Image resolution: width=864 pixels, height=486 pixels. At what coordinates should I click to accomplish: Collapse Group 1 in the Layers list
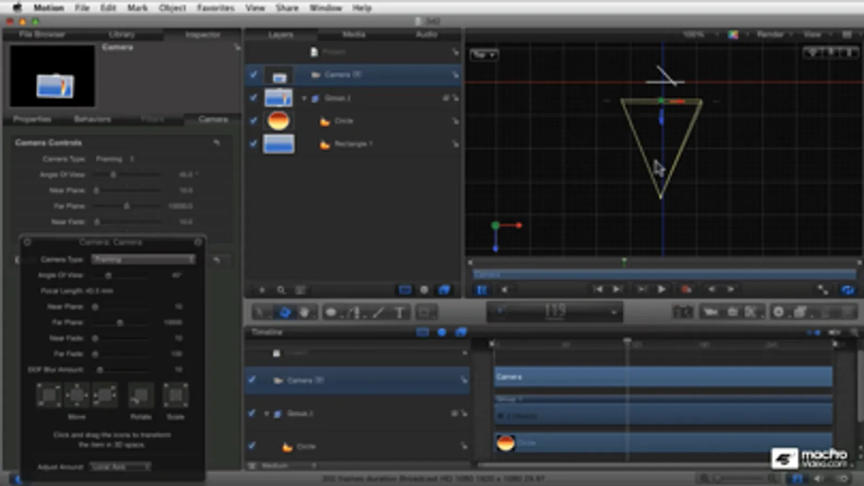click(304, 98)
